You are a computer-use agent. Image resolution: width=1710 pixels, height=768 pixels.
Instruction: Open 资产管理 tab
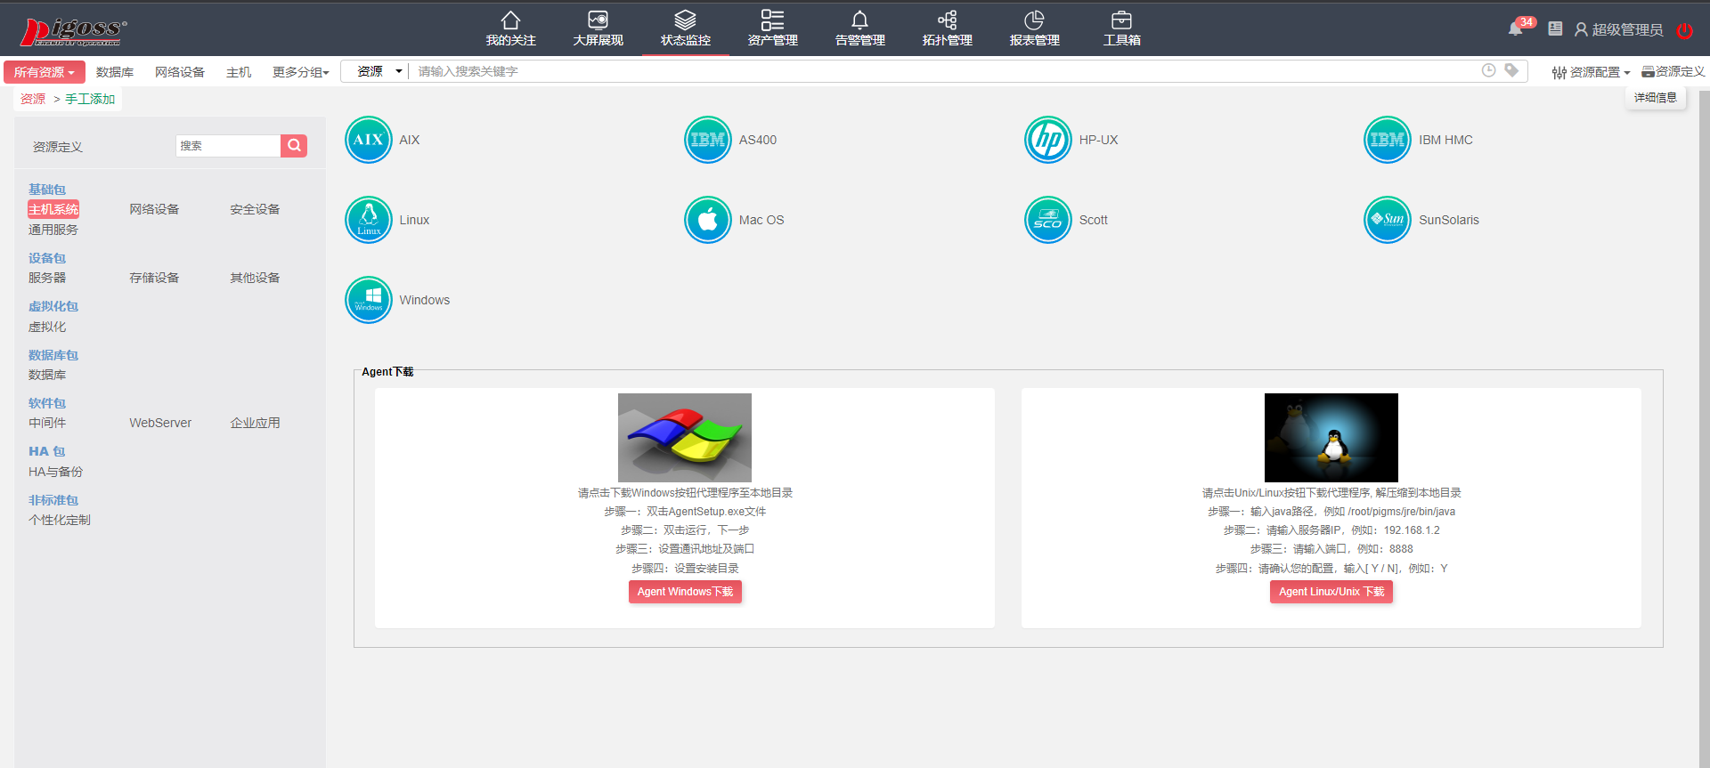pos(772,28)
